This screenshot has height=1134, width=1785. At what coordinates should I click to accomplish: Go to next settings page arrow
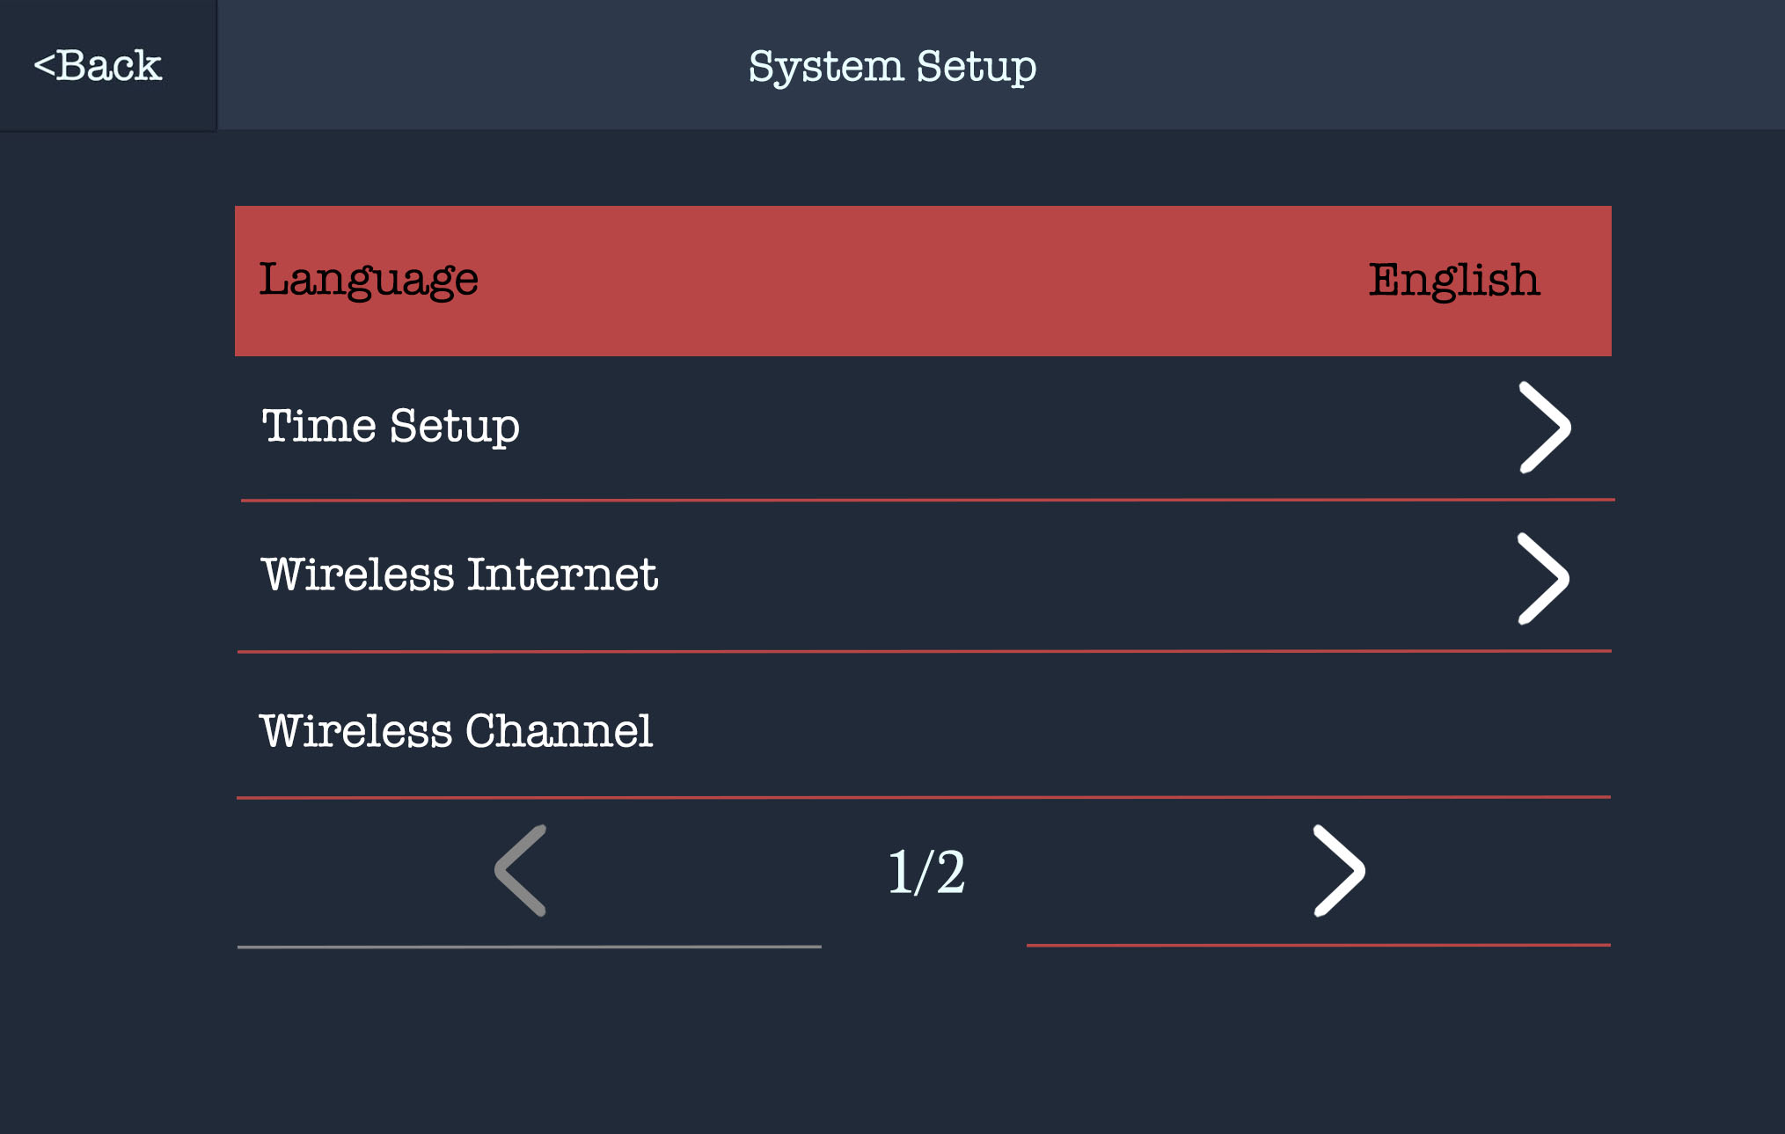click(1337, 871)
